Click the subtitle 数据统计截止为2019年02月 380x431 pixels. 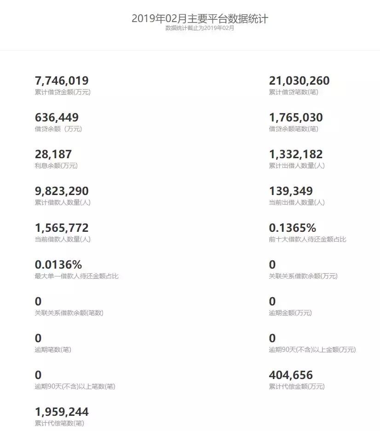pos(200,28)
